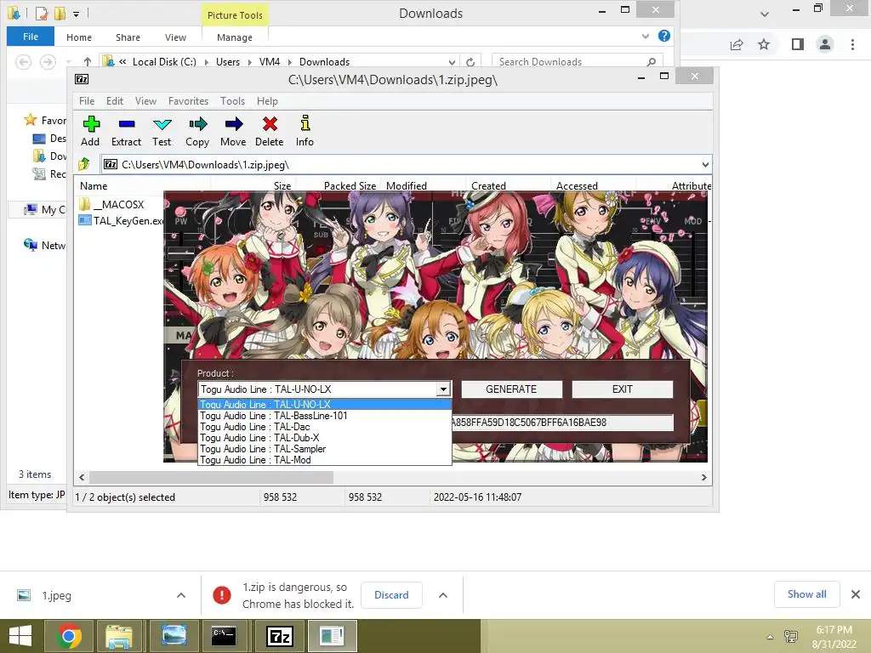Switch to Explorer View ribbon tab
Viewport: 871px width, 653px height.
(175, 37)
